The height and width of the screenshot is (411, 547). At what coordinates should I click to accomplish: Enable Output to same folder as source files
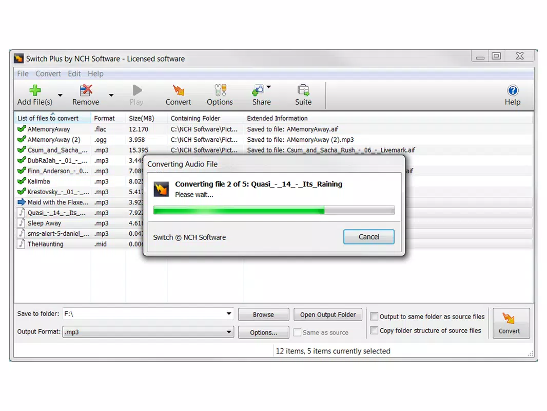374,316
